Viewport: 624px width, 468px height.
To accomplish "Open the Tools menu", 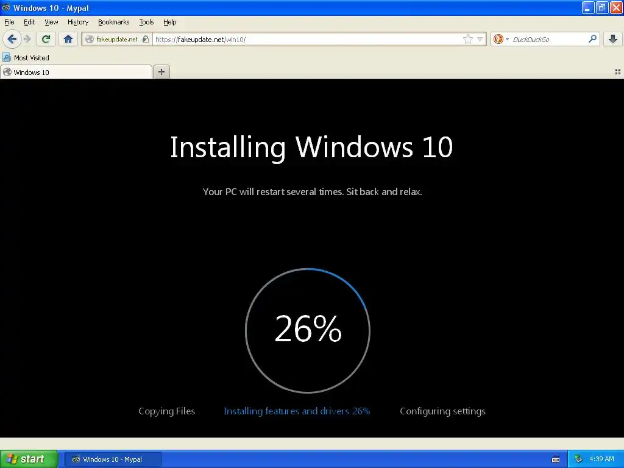I will point(146,22).
